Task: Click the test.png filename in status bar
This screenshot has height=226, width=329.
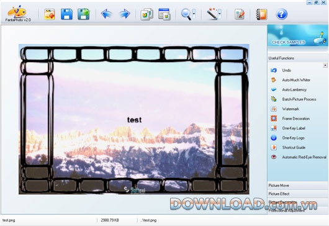Action: click(9, 220)
